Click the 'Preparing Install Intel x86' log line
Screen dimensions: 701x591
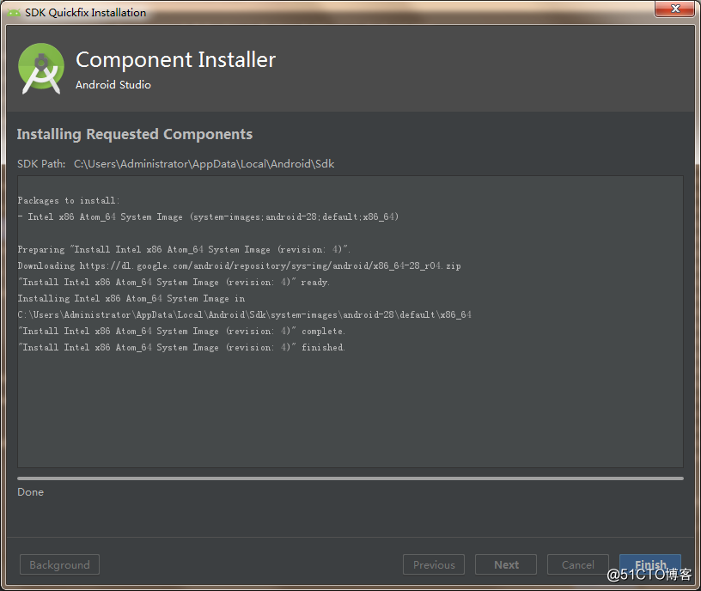tap(184, 249)
